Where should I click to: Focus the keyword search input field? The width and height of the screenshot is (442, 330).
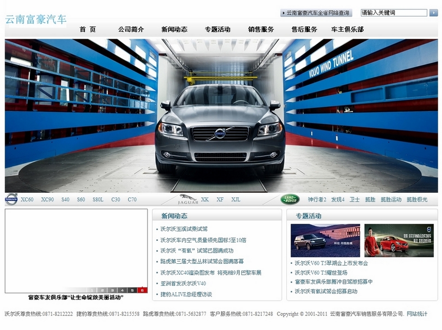[x=394, y=13]
